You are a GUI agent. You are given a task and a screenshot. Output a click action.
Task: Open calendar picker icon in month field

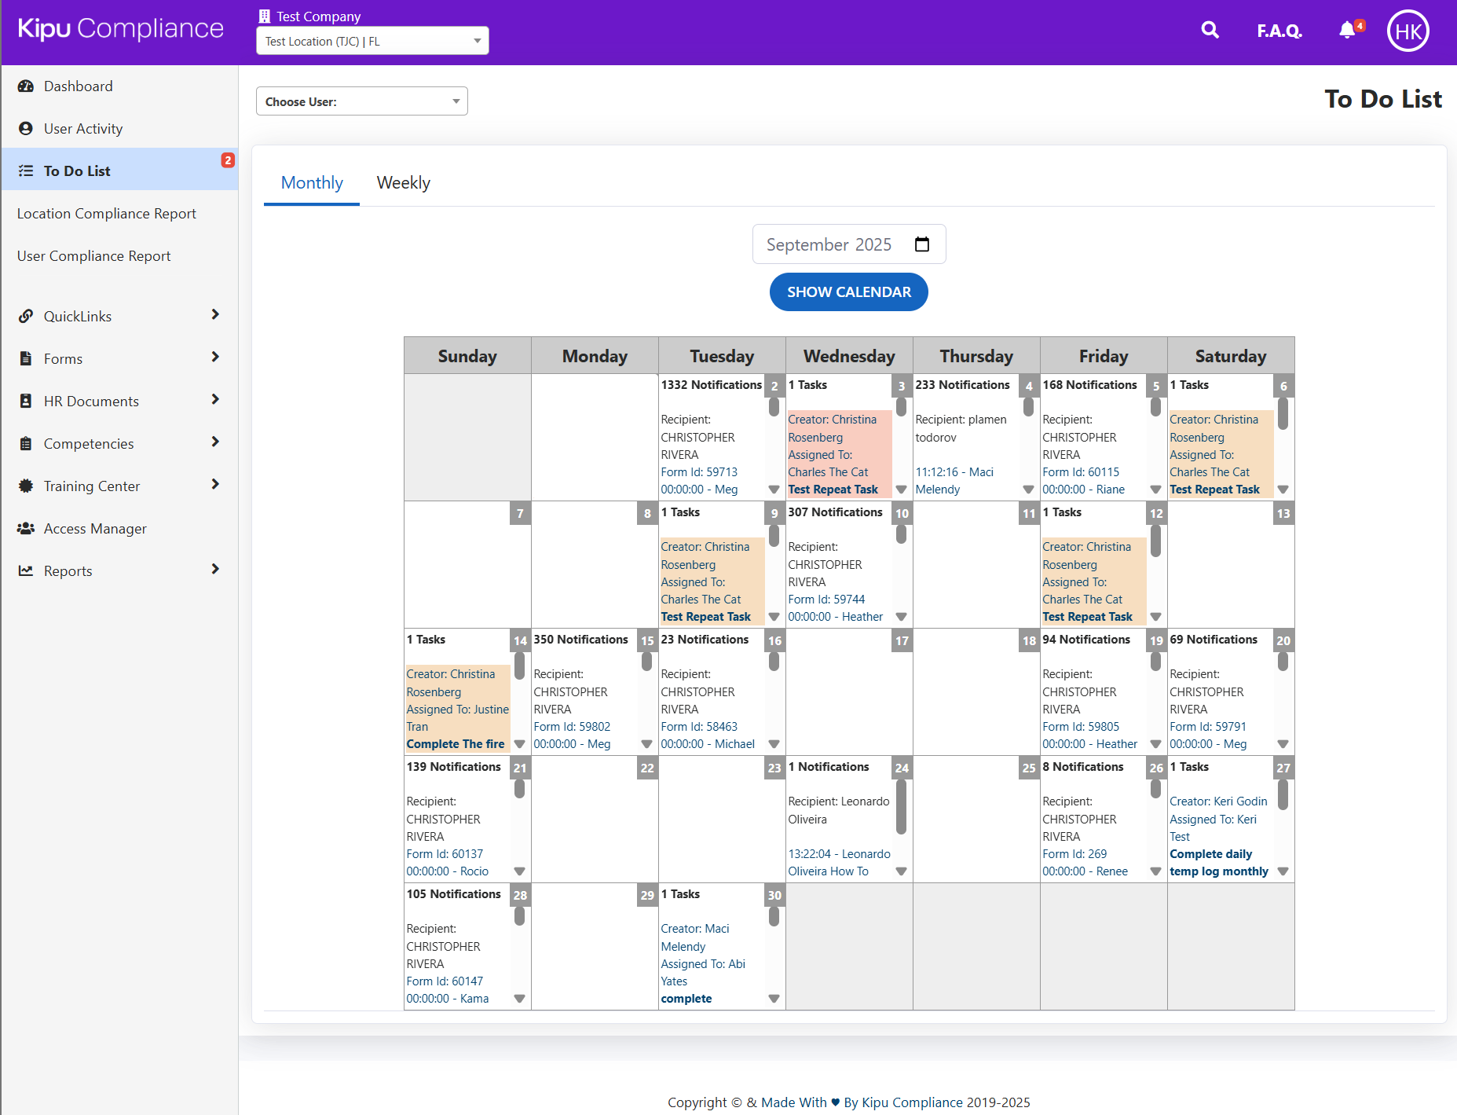pos(922,244)
